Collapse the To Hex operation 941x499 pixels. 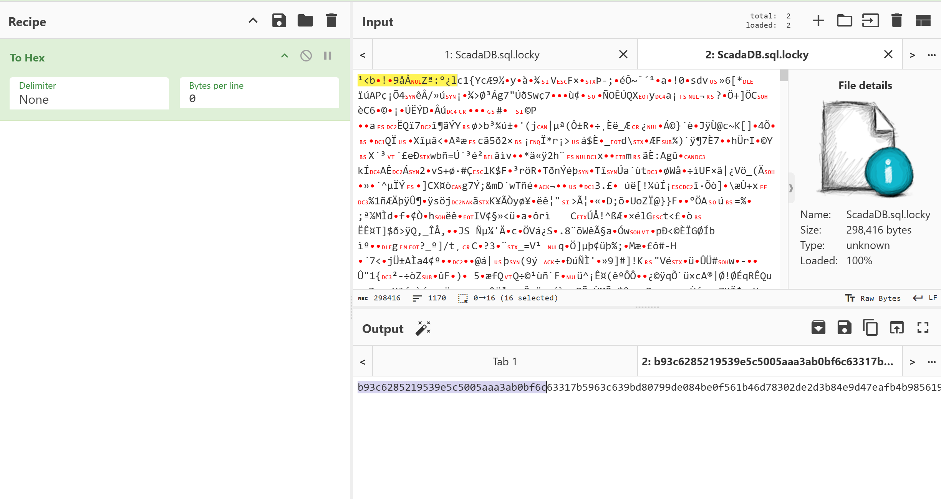pyautogui.click(x=284, y=56)
